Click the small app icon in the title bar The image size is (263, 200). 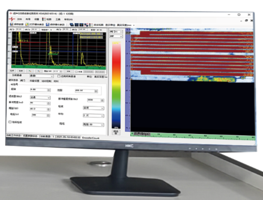coord(11,13)
